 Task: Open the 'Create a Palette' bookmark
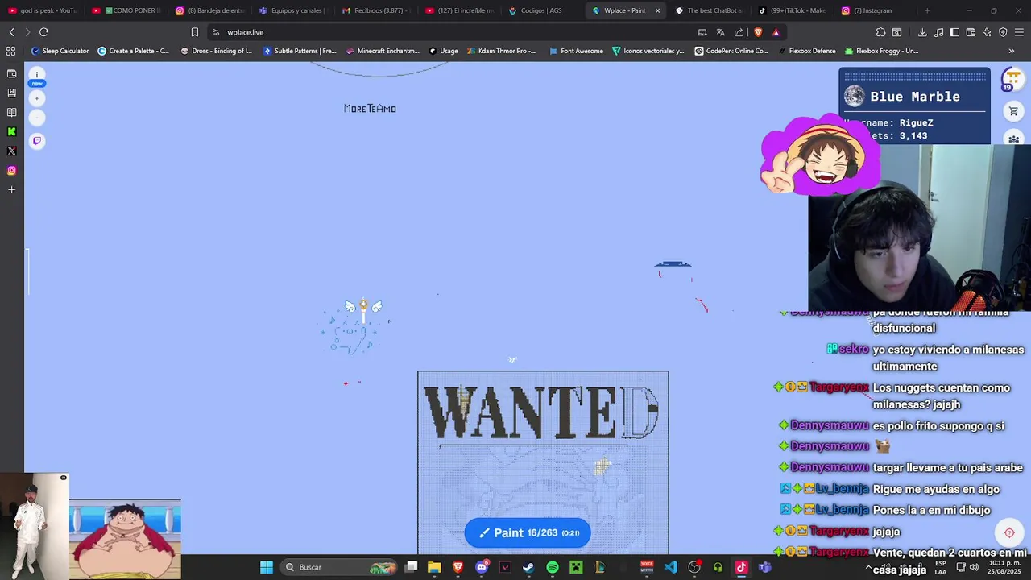(x=134, y=51)
